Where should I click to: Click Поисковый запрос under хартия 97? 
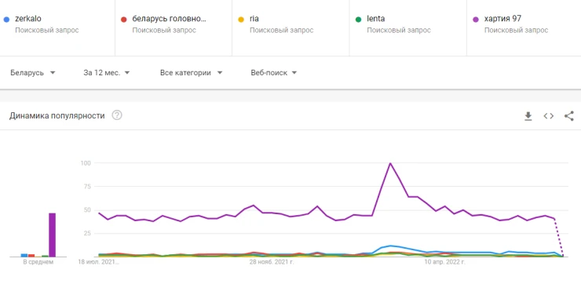516,31
